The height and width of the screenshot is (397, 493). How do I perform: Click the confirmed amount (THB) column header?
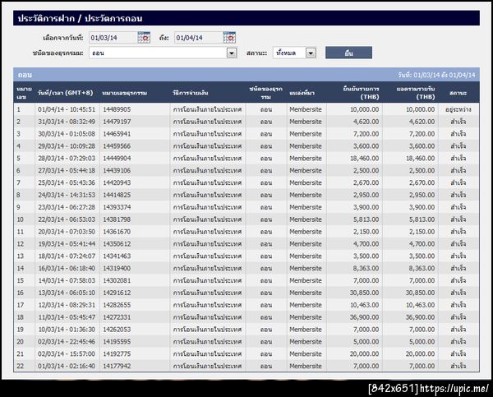click(x=361, y=93)
